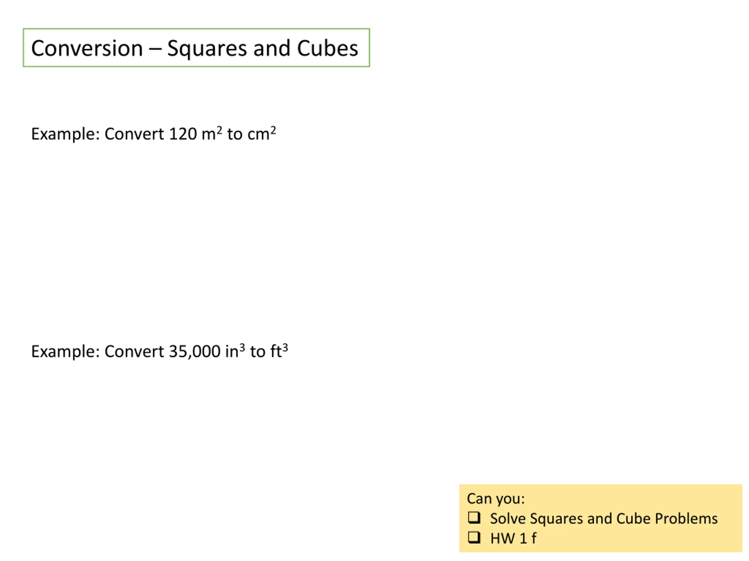Click the HW 1 f text label

(513, 538)
